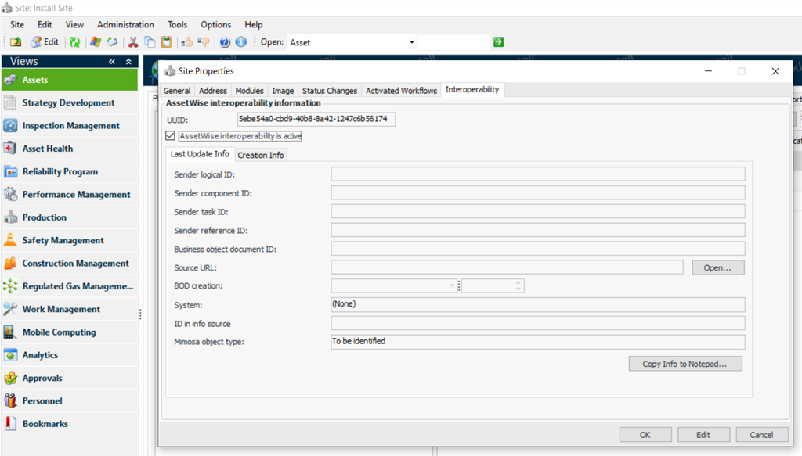This screenshot has width=802, height=456.
Task: Click the Source URL field
Action: pyautogui.click(x=507, y=267)
